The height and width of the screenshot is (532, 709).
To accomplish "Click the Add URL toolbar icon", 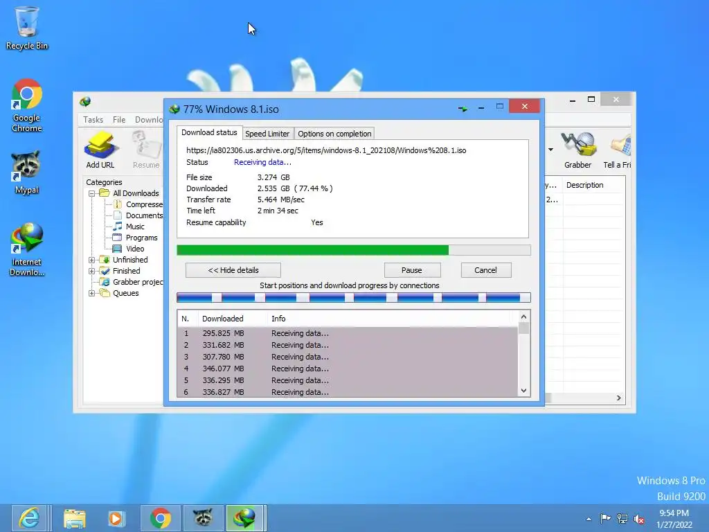I will 100,150.
